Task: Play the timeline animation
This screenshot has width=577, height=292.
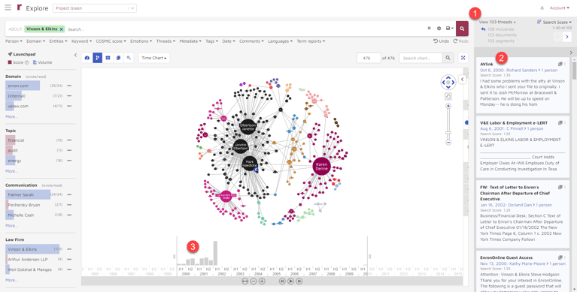Action: 290,281
